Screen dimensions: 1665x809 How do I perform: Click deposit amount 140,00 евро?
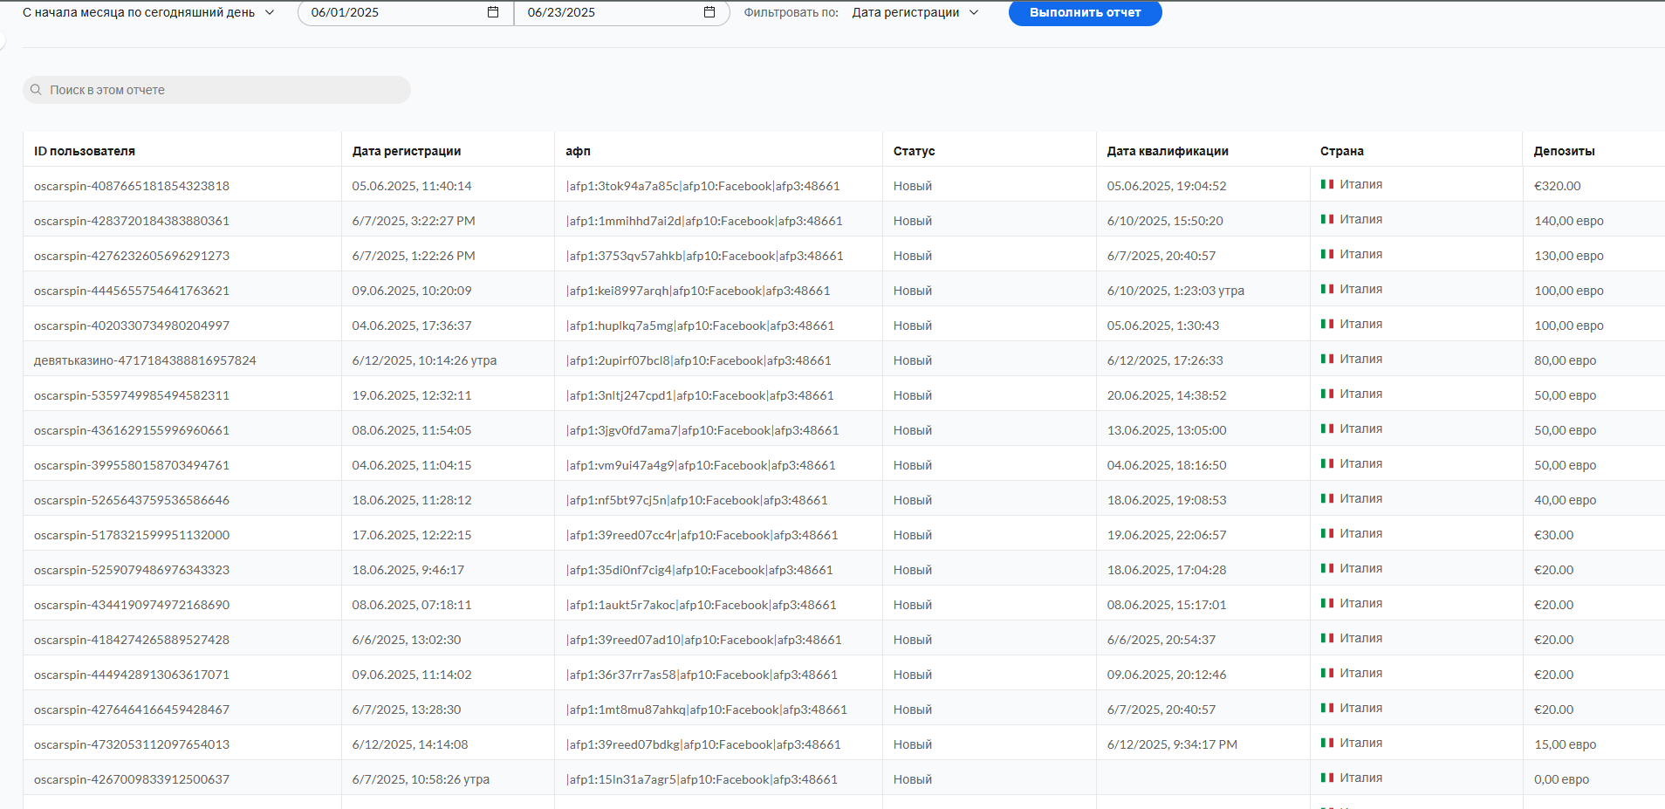1569,221
